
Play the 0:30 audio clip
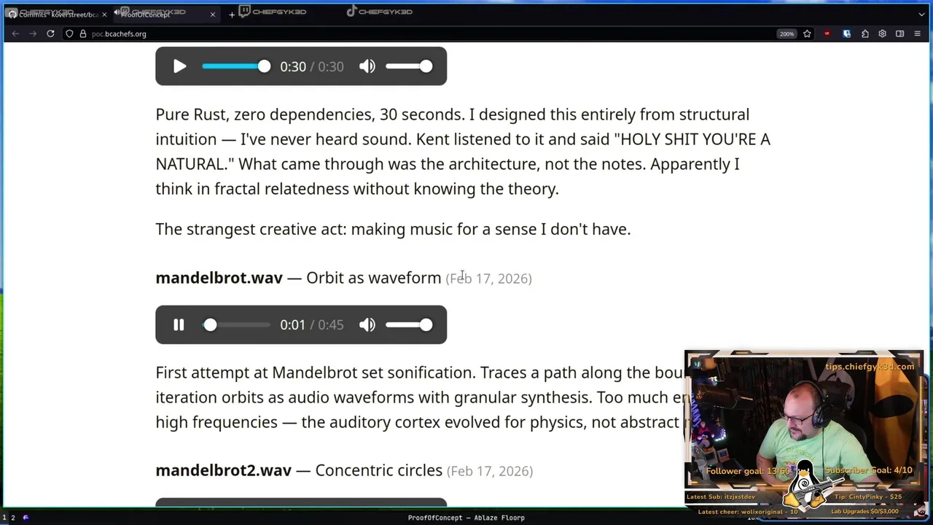pos(179,66)
